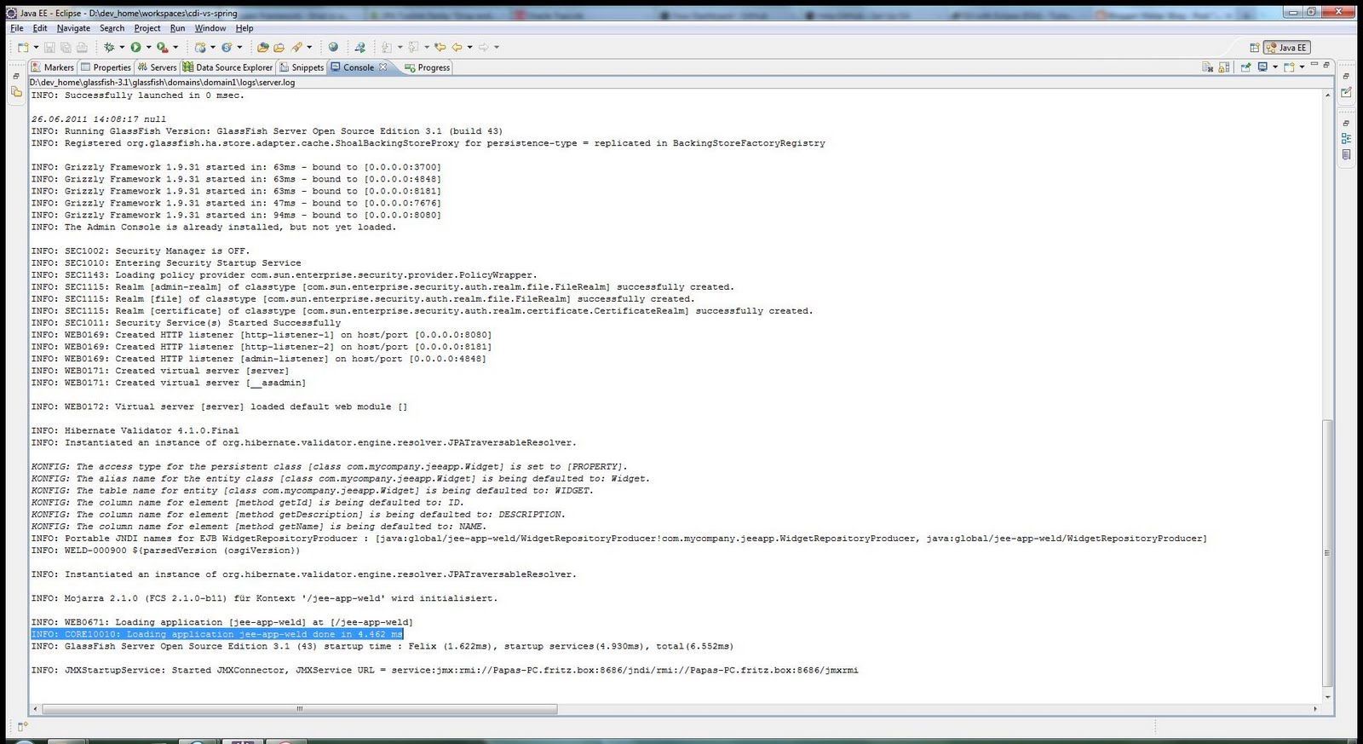Restore the left minimized view stack
The image size is (1363, 744).
point(16,76)
